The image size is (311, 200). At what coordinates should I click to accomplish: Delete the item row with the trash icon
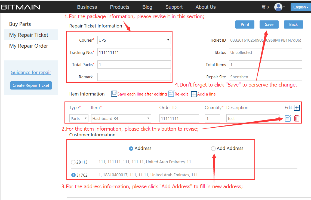(x=297, y=118)
